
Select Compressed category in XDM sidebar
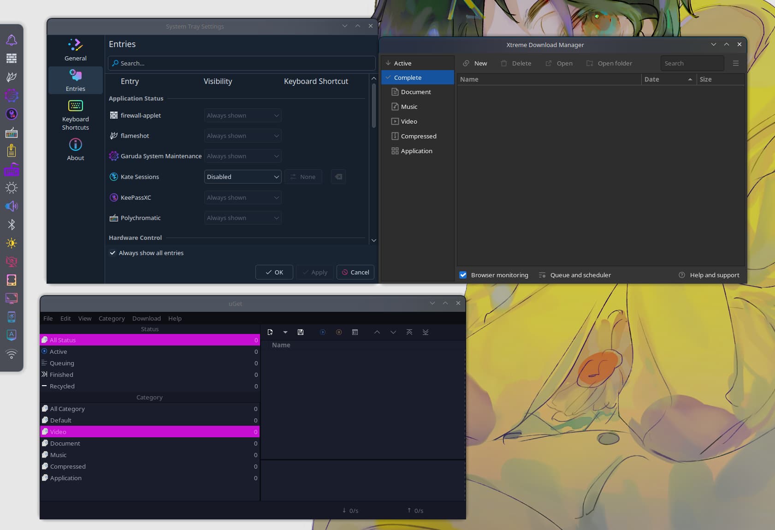[418, 136]
